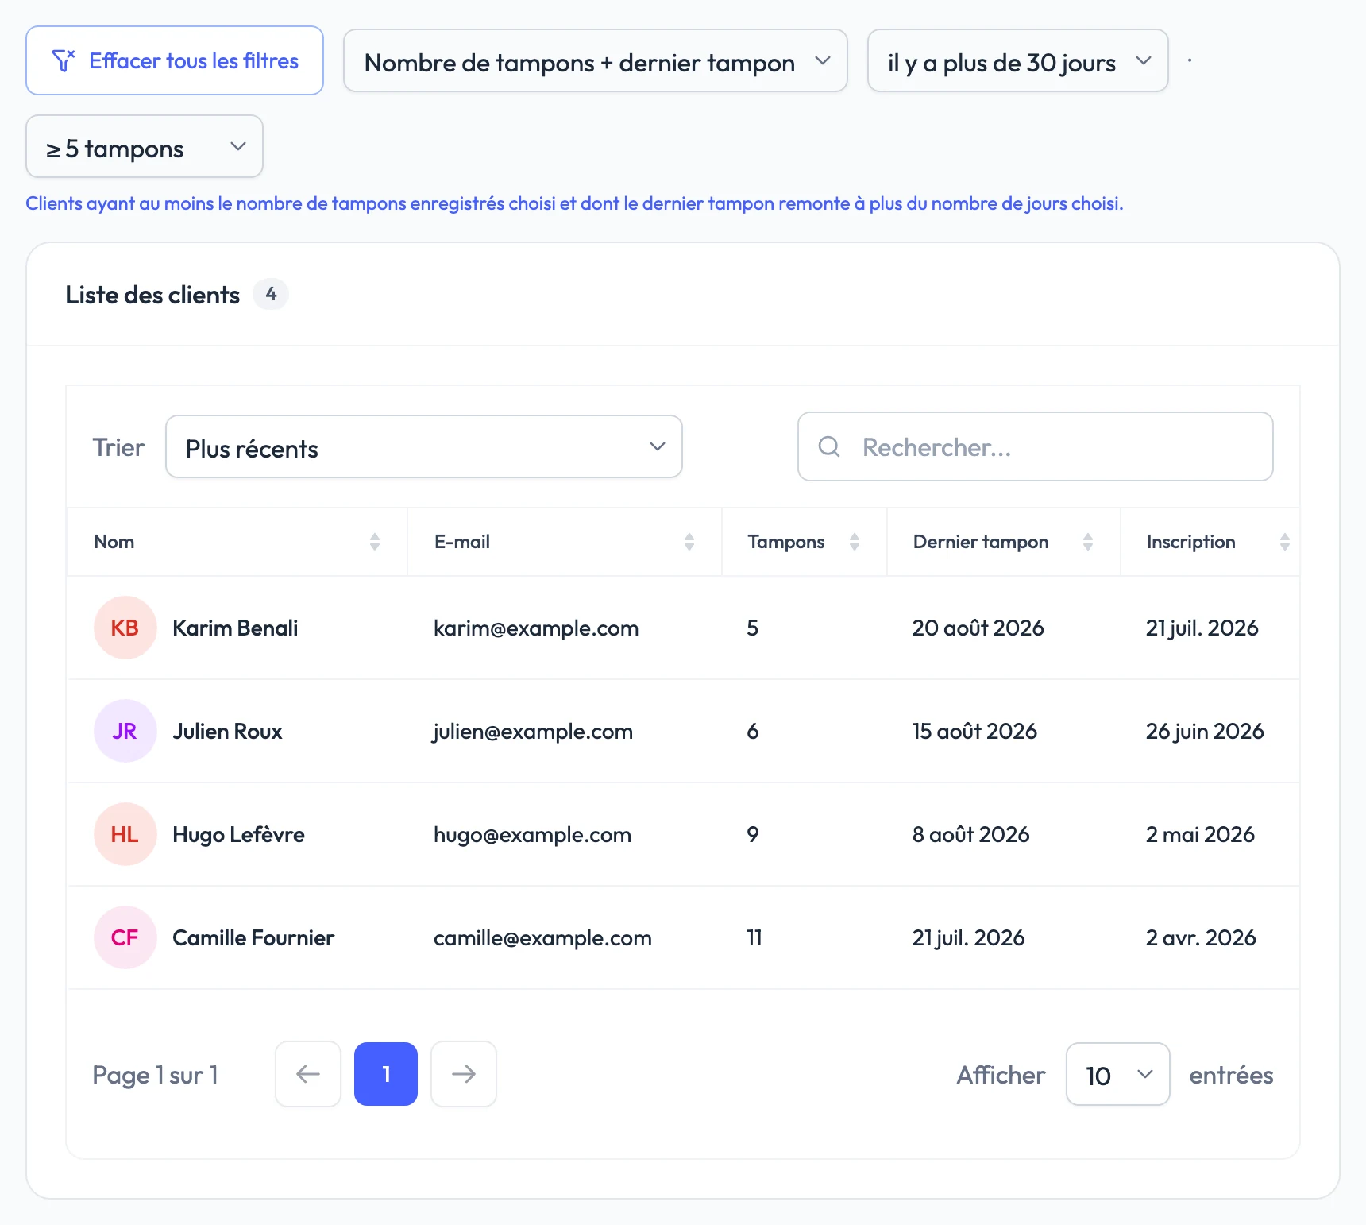Click the HL avatar for Hugo Lefèvre

[x=125, y=834]
